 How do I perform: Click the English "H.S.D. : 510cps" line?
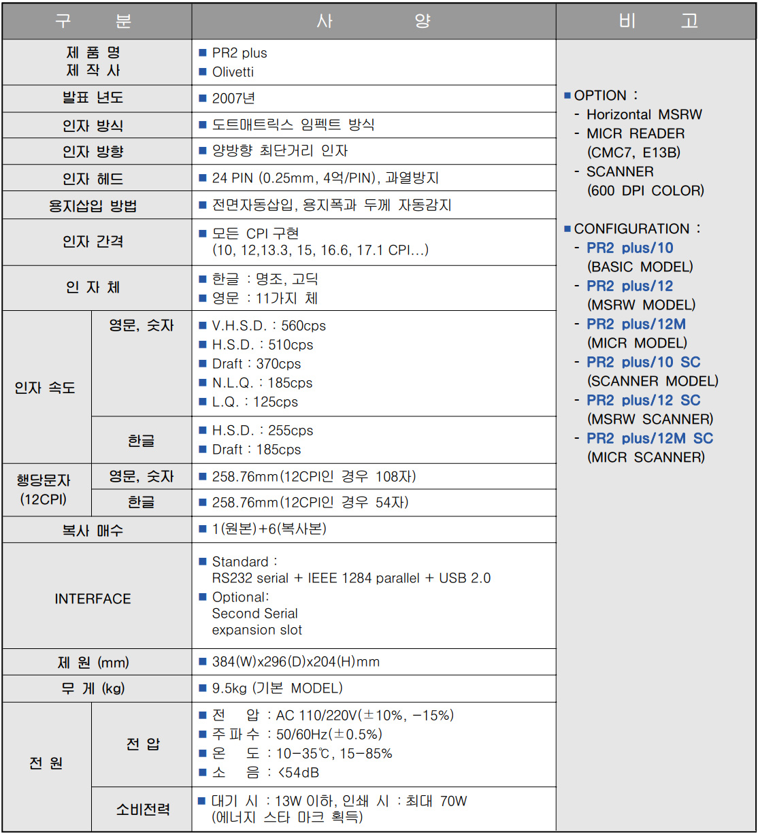263,345
